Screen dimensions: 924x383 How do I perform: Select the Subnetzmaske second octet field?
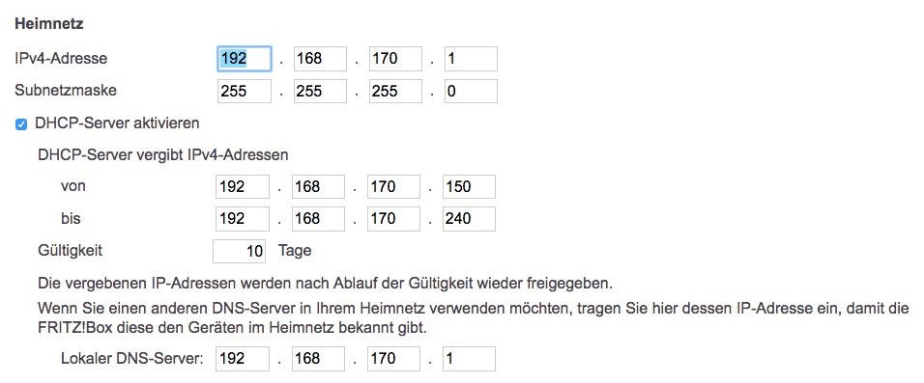pyautogui.click(x=320, y=92)
